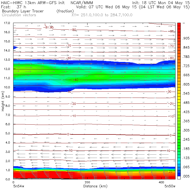191x191 pixels.
Task: Click the '.545' colorbar value label
Action: [186, 93]
